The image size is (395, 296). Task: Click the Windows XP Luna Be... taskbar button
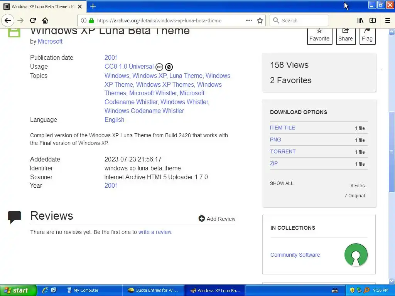pos(215,290)
